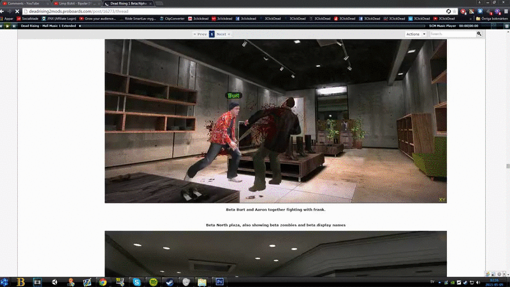Click the browser forward arrow

click(x=10, y=11)
